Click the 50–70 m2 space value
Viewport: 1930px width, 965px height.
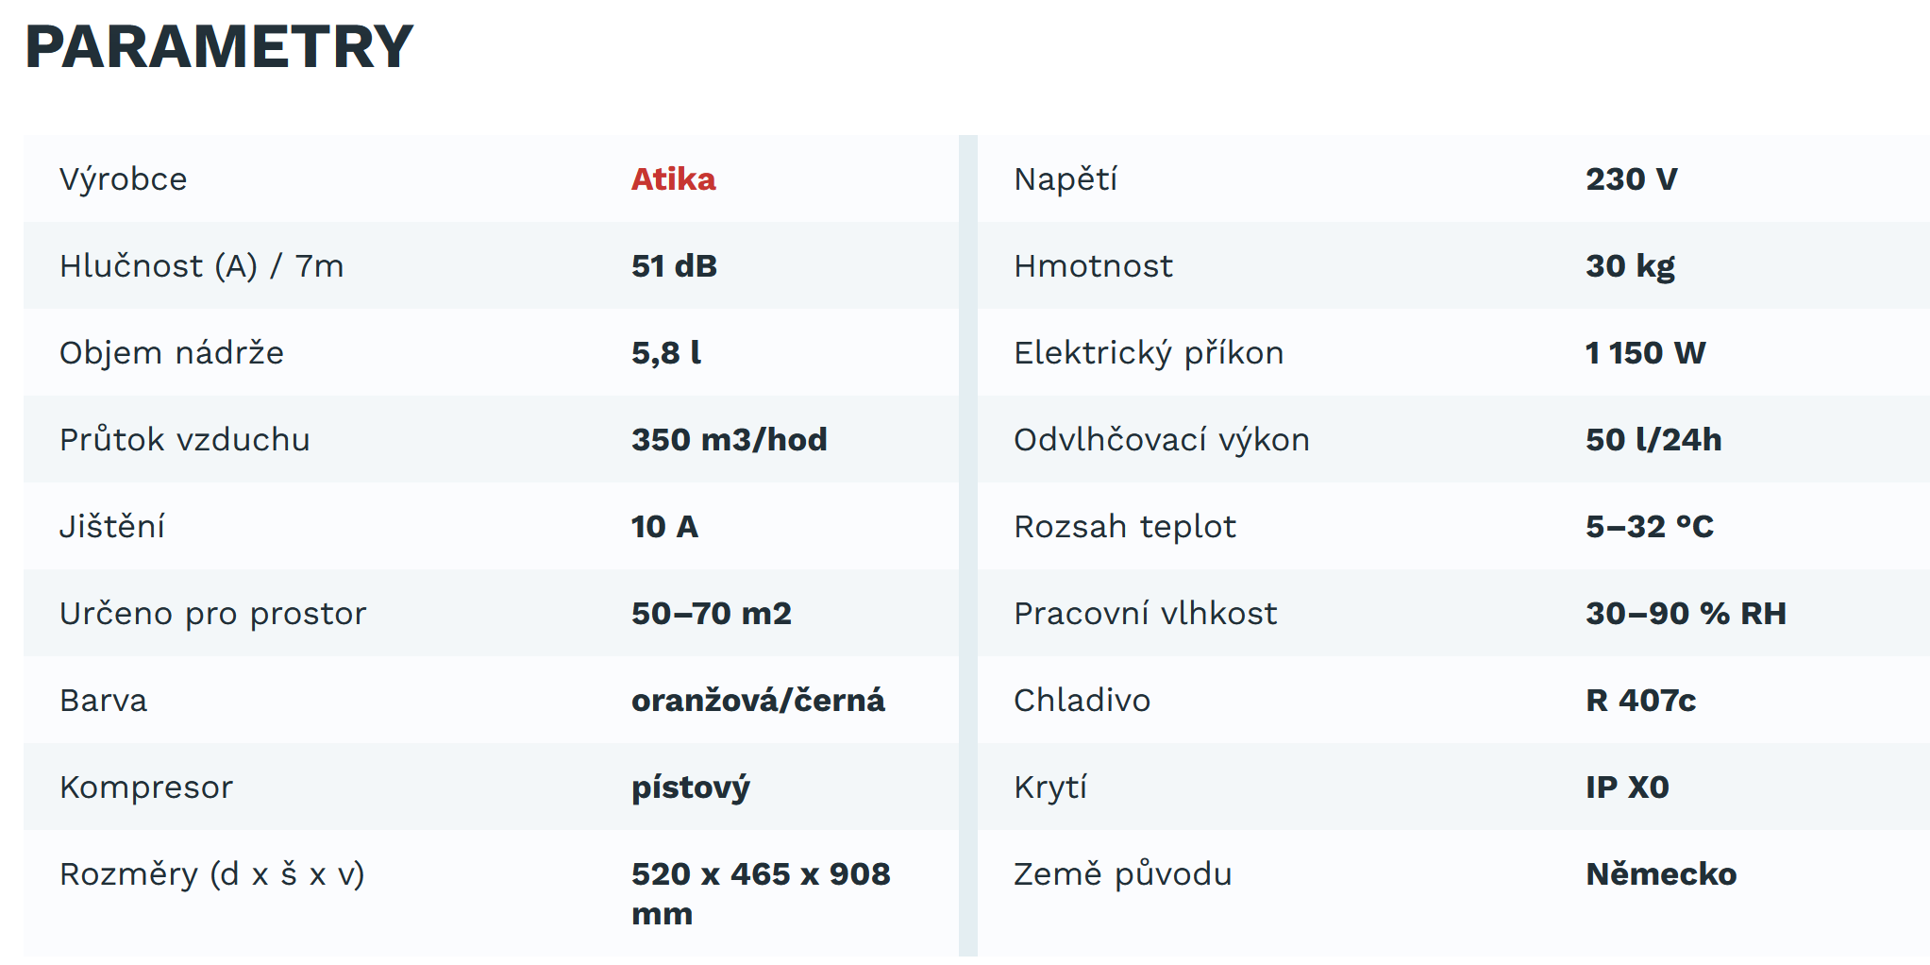coord(712,614)
